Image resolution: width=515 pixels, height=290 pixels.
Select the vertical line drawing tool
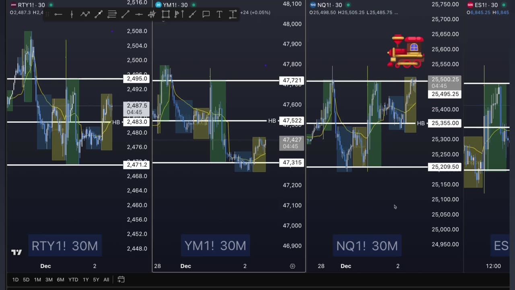coord(72,14)
